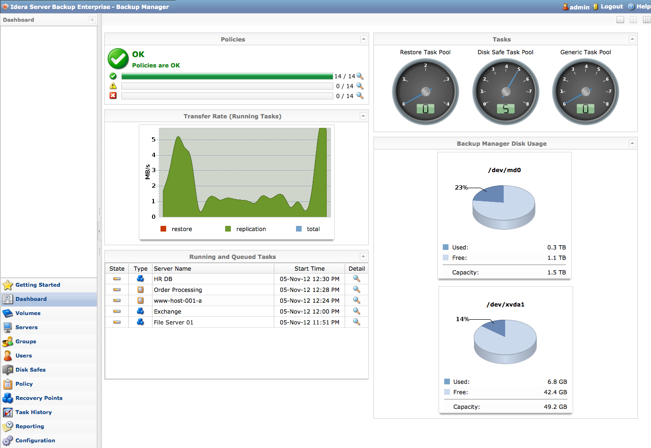Open Task History section
Image resolution: width=651 pixels, height=448 pixels.
pyautogui.click(x=34, y=412)
